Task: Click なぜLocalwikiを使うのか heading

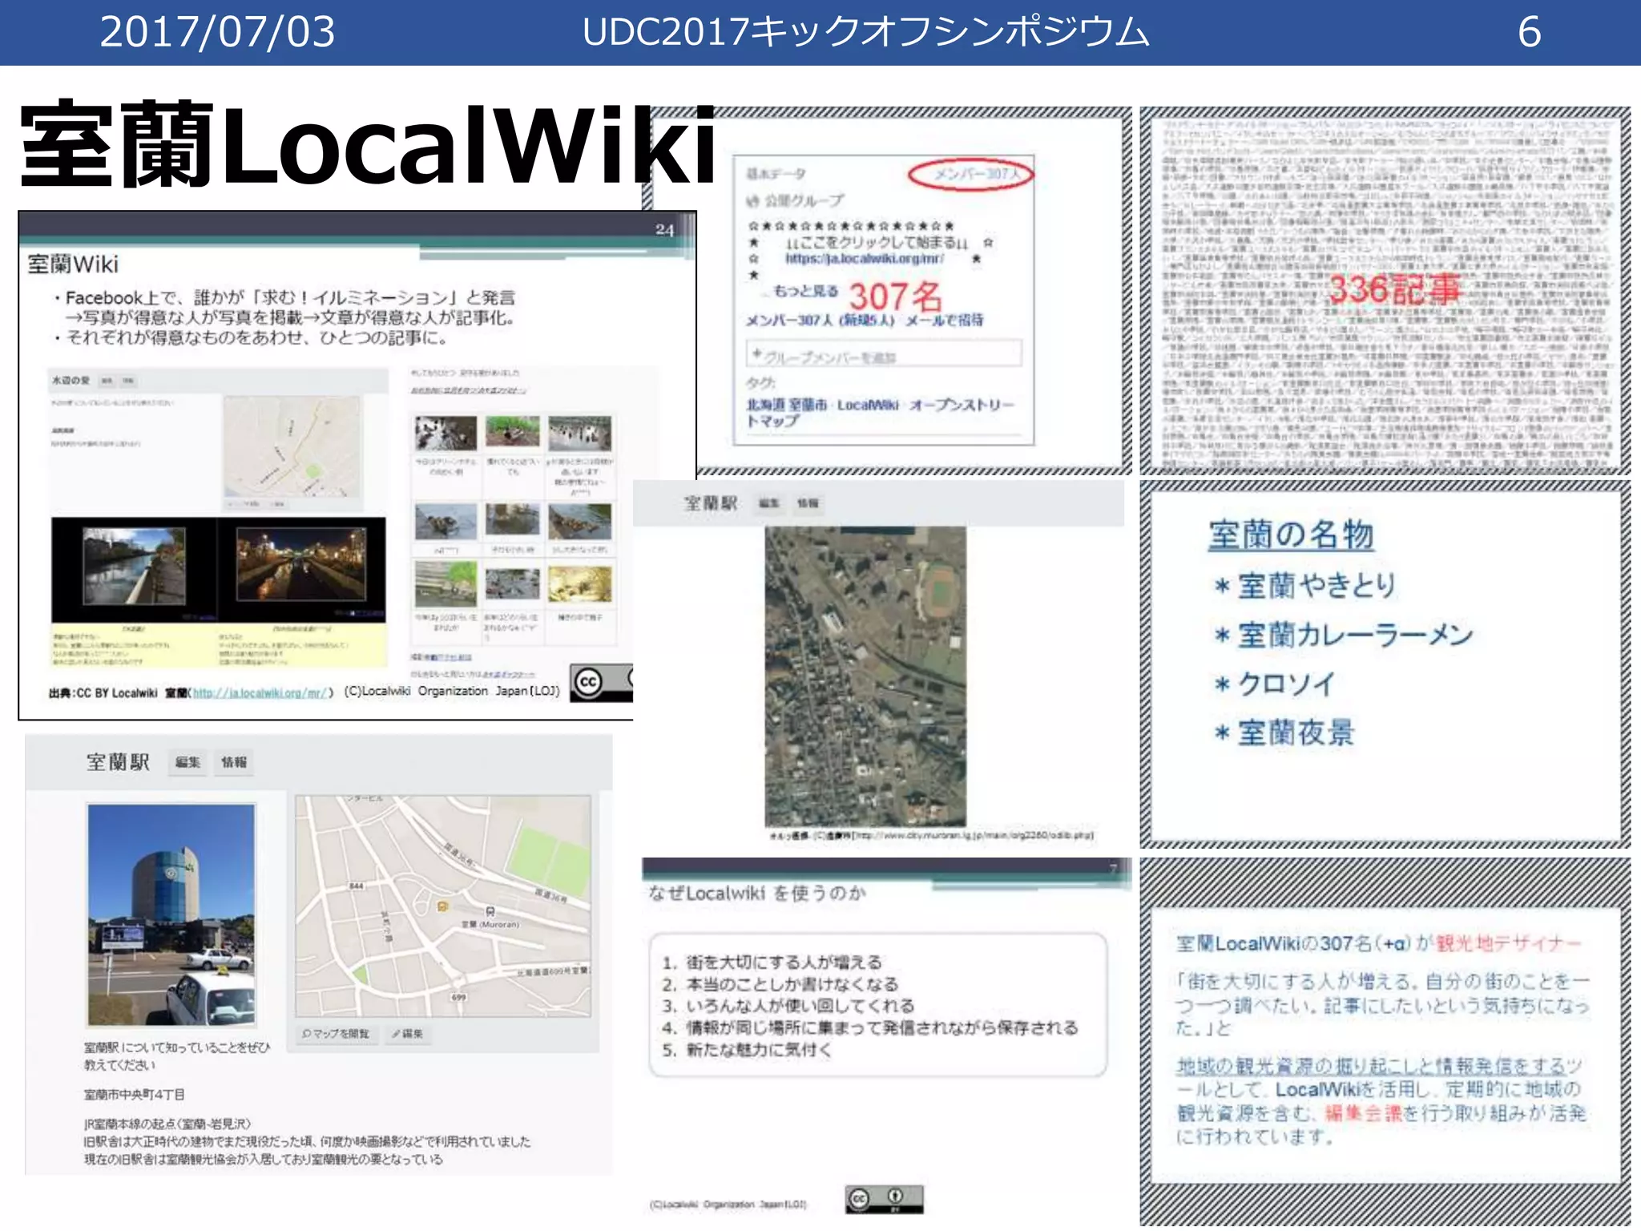Action: coord(756,894)
